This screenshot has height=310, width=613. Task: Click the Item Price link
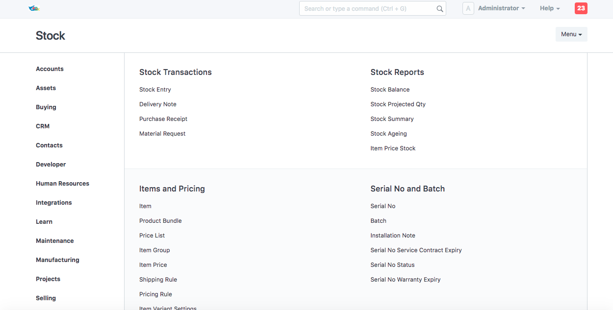(x=153, y=265)
